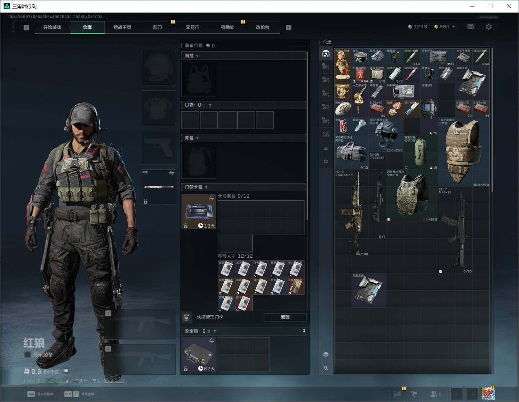Open the 特战干员 tab
The image size is (519, 402).
pyautogui.click(x=122, y=27)
